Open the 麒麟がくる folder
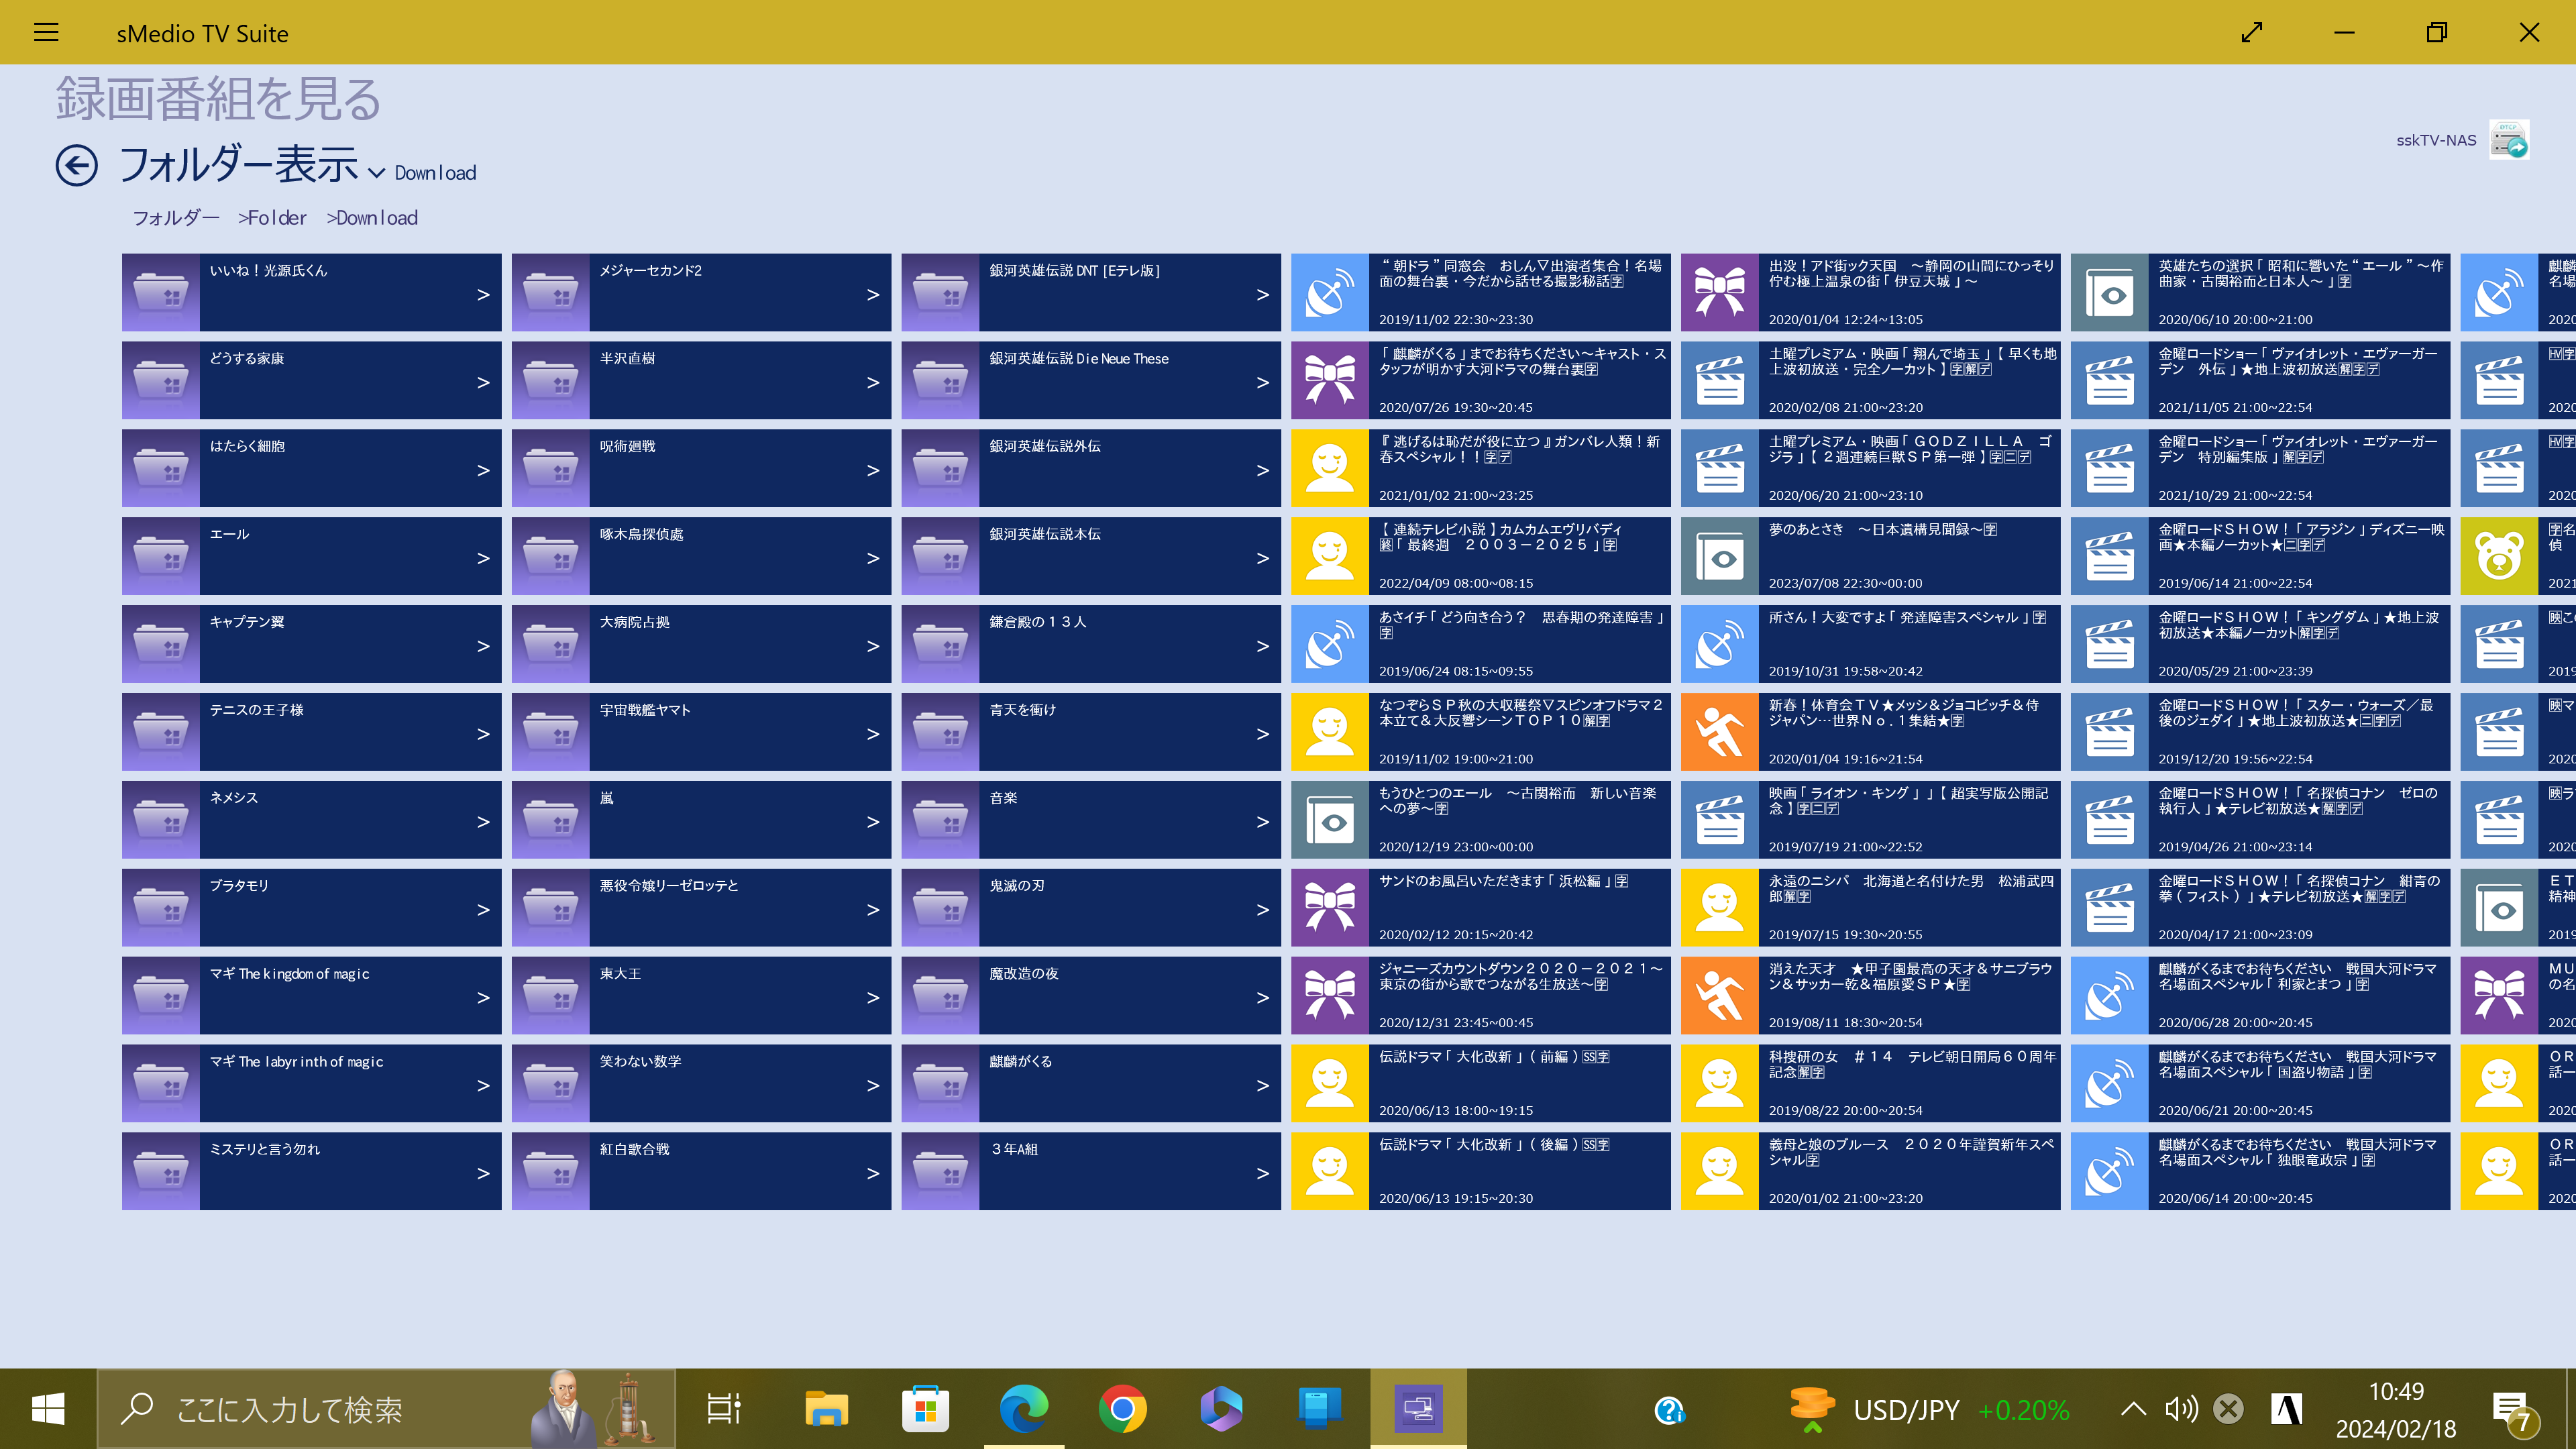 pos(1091,1083)
